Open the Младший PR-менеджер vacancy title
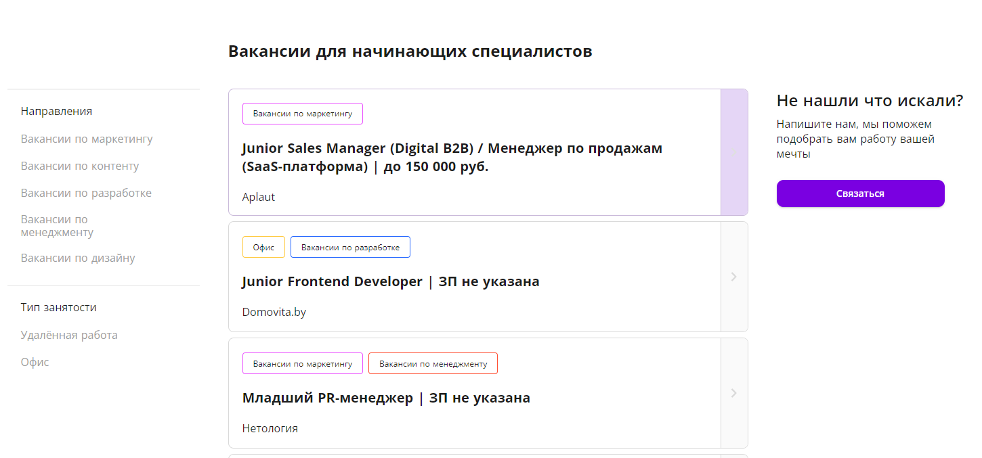Viewport: 982px width, 458px height. 386,398
